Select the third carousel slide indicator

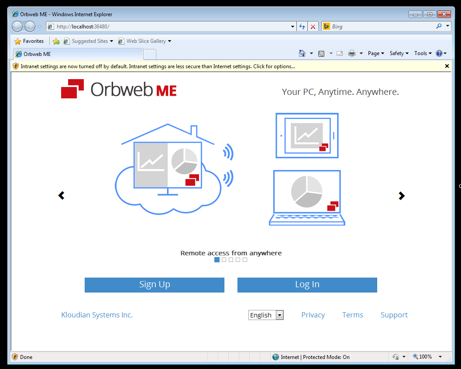(x=231, y=260)
